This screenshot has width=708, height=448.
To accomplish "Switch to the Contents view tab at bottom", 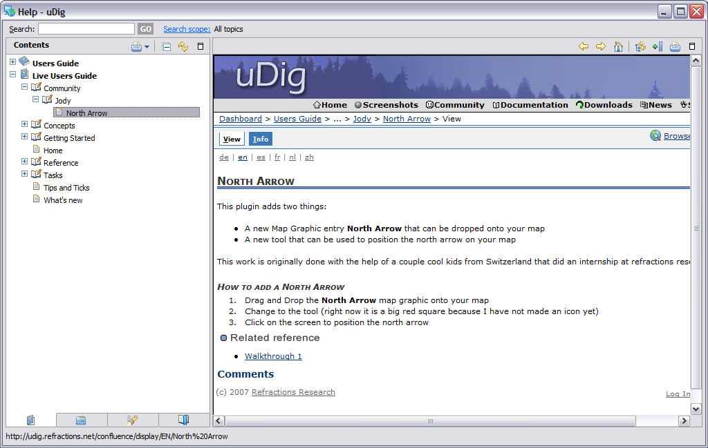I will [x=30, y=420].
